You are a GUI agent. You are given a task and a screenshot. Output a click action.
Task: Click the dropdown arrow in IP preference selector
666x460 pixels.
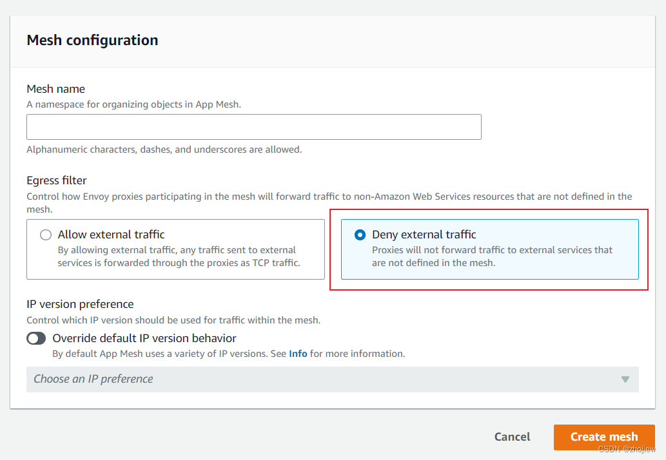pyautogui.click(x=625, y=379)
